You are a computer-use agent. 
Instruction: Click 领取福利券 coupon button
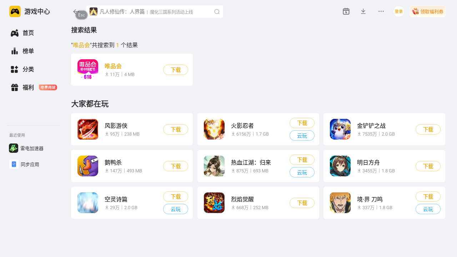point(427,11)
